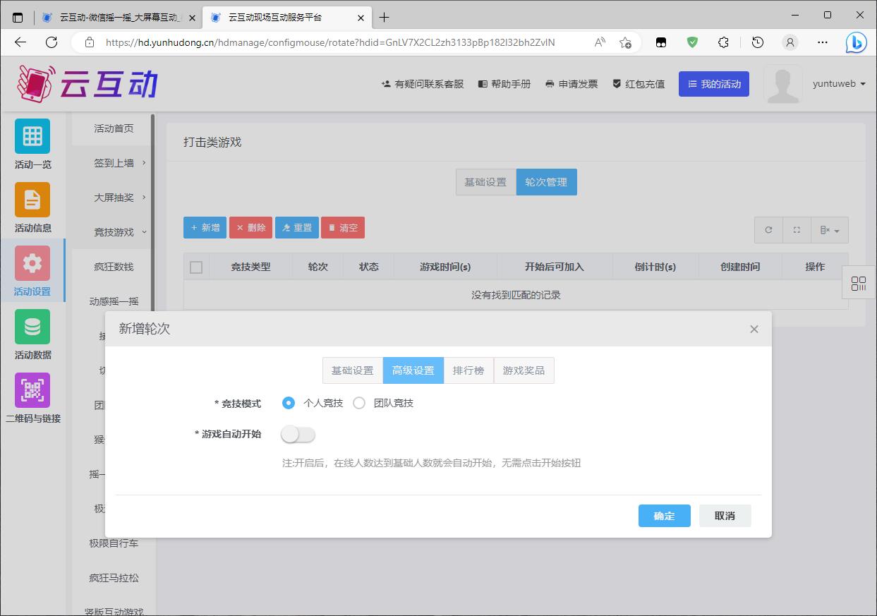Screen dimensions: 877x616
Task: Enable the 游戏自动开始 switch
Action: (298, 435)
